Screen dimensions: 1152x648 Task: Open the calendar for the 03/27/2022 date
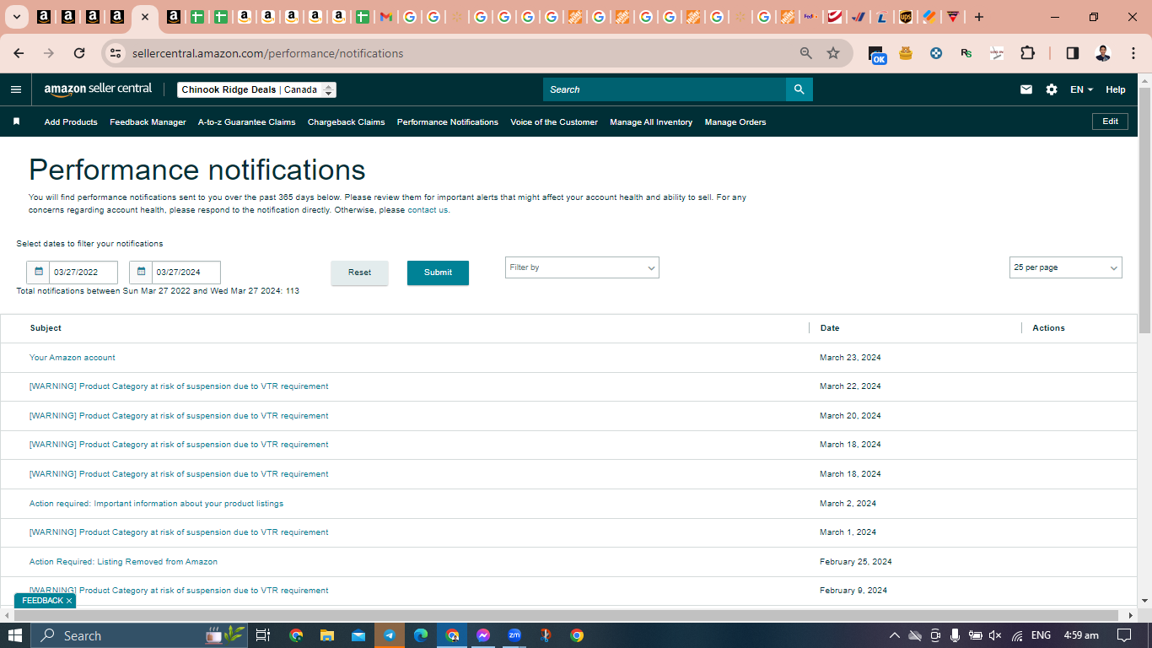point(39,272)
